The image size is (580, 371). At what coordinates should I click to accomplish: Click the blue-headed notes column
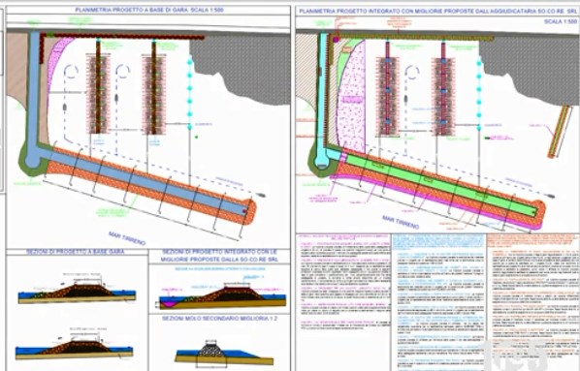point(439,302)
